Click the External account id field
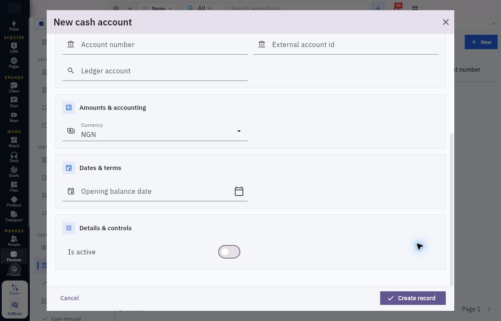The image size is (501, 321). 346,45
